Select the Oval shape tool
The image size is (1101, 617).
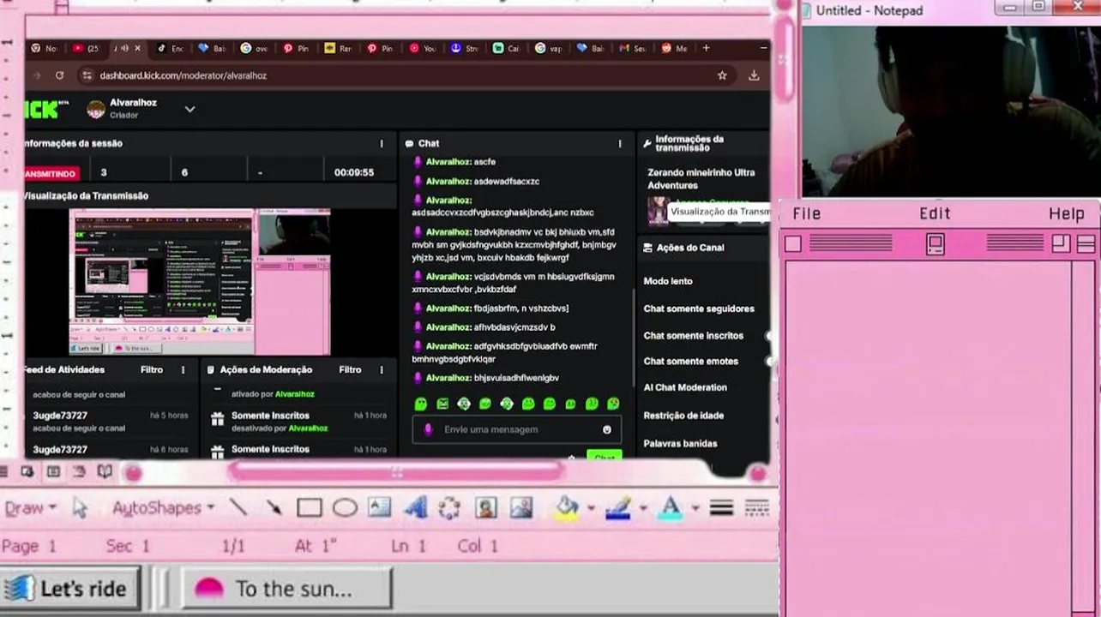click(x=345, y=508)
